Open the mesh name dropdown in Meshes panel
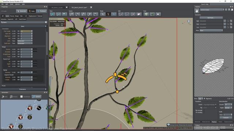 pos(212,10)
